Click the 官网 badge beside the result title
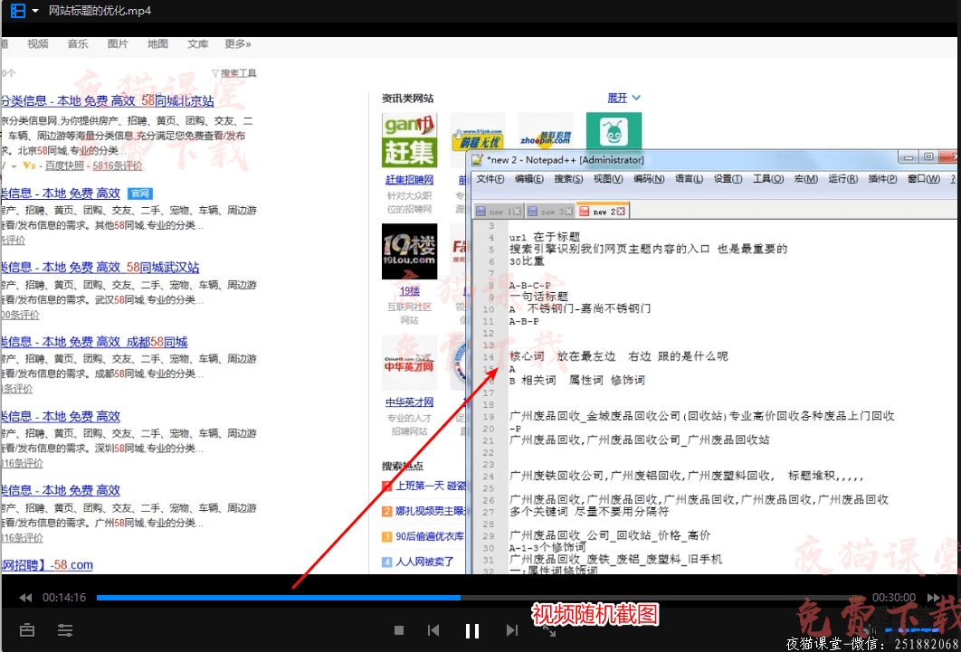 tap(139, 194)
